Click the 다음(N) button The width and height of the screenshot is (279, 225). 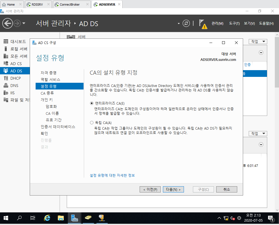[x=173, y=189]
